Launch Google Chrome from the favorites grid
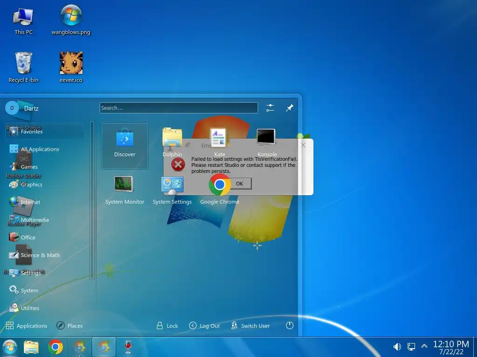This screenshot has width=477, height=357. click(219, 190)
